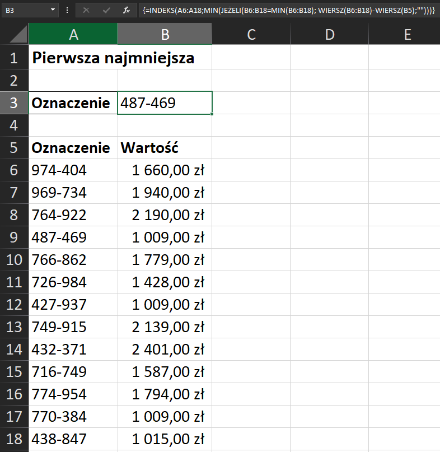Image resolution: width=440 pixels, height=452 pixels.
Task: Click the Cancel X icon in formula bar
Action: click(86, 10)
